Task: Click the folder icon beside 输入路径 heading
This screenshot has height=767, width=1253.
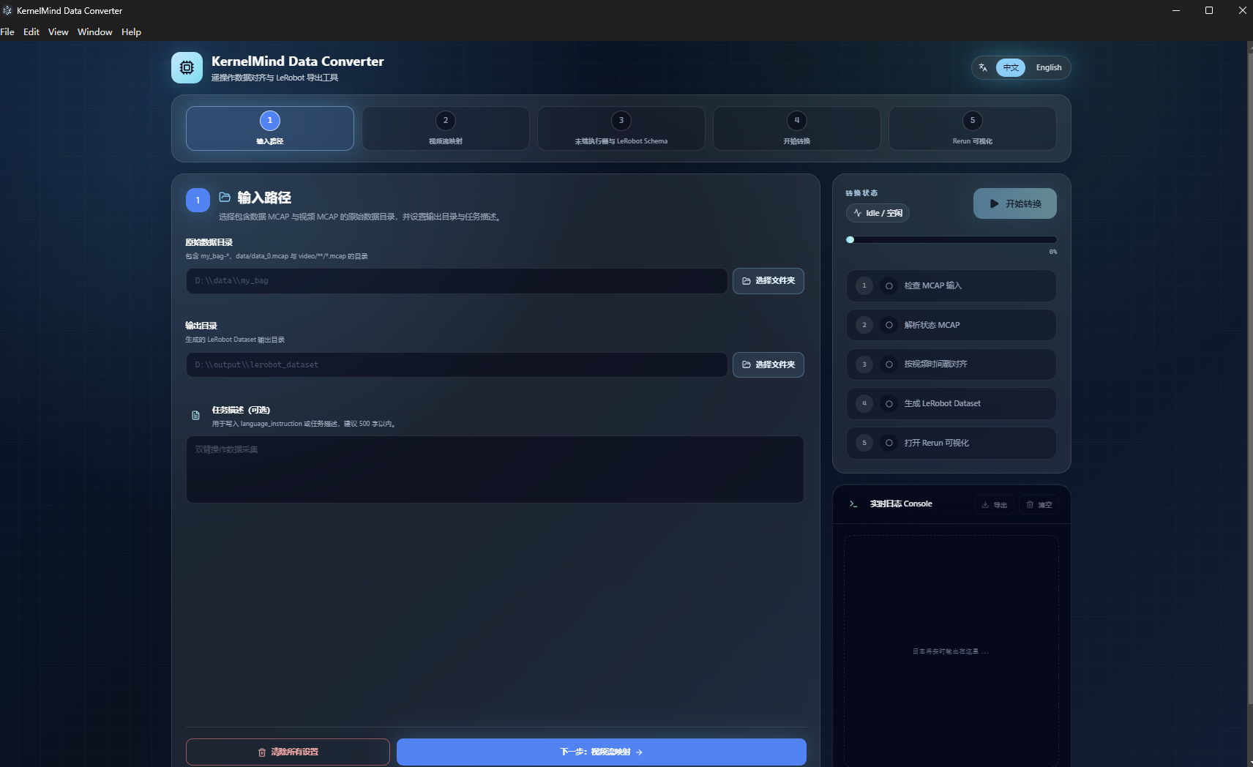Action: pos(225,197)
